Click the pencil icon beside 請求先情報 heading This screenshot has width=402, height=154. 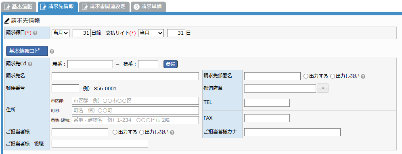[x=7, y=21]
